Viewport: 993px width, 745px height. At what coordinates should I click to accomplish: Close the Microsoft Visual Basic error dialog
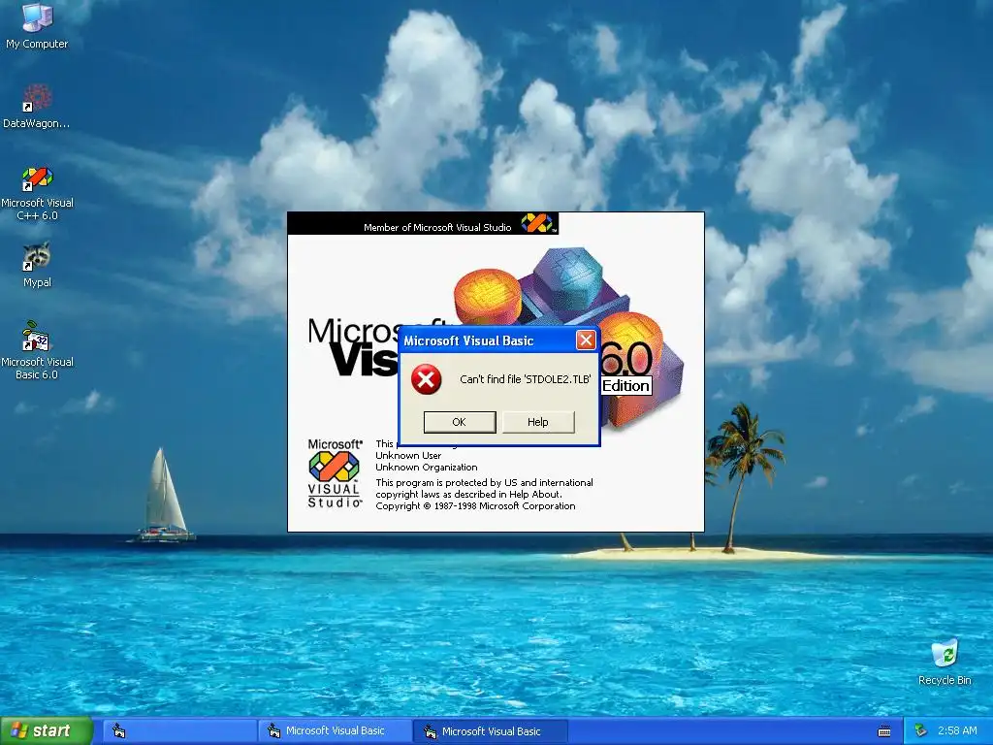pyautogui.click(x=586, y=340)
